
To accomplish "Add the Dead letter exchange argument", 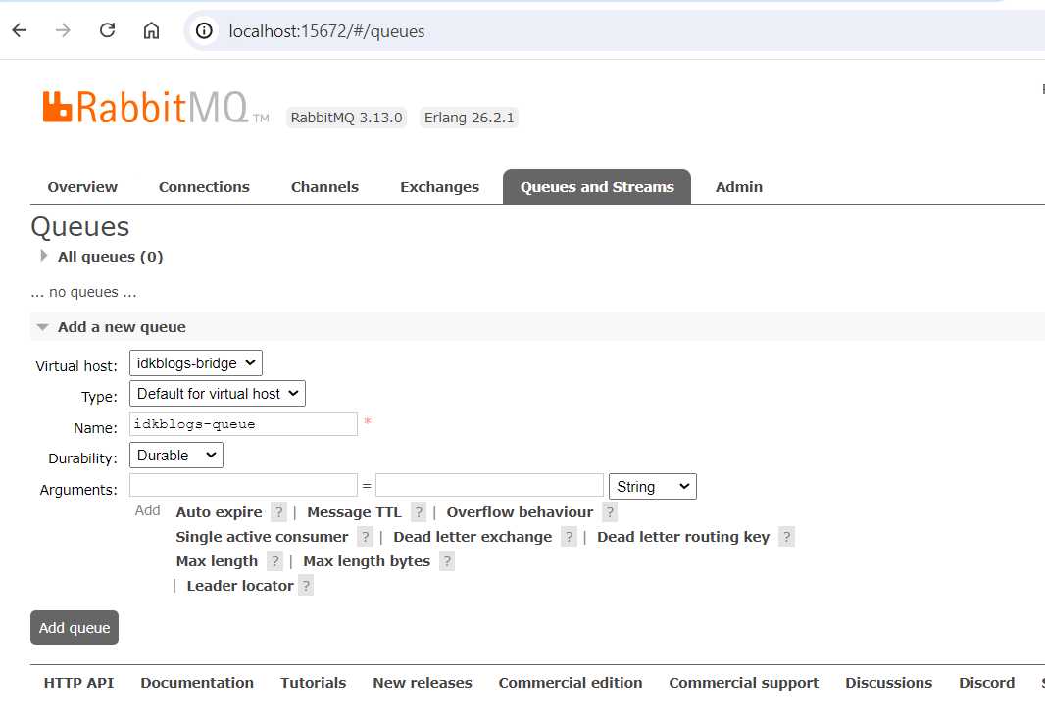I will pos(473,537).
